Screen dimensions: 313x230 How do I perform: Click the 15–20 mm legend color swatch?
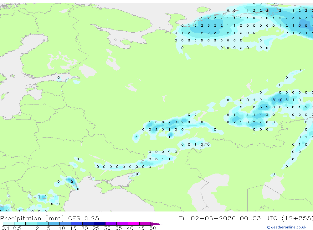point(77,224)
